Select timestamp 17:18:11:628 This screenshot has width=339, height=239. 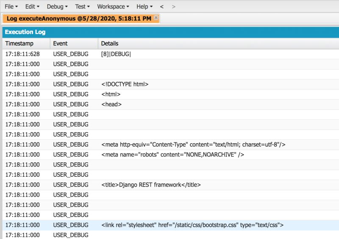22,54
